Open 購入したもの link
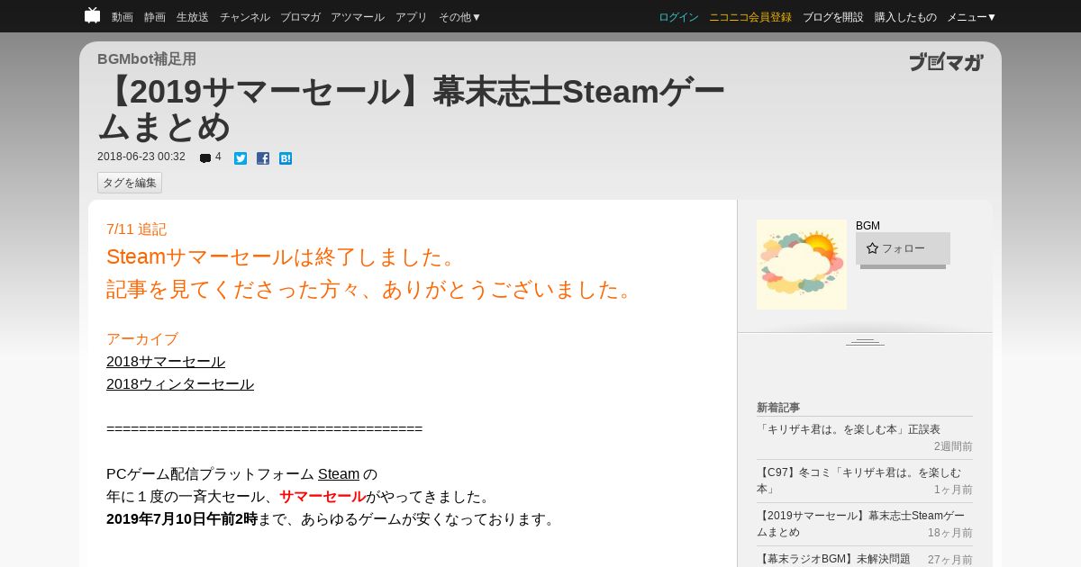This screenshot has width=1081, height=567. 905,17
